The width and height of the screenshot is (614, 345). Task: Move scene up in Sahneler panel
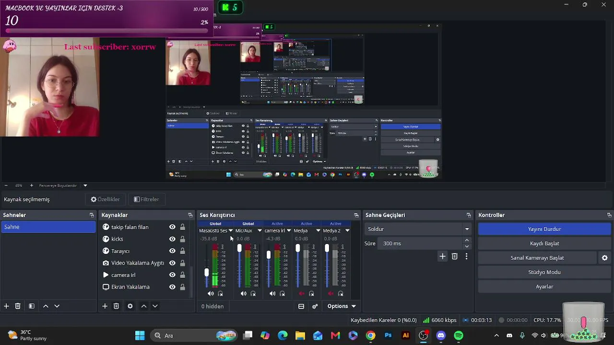coord(46,306)
